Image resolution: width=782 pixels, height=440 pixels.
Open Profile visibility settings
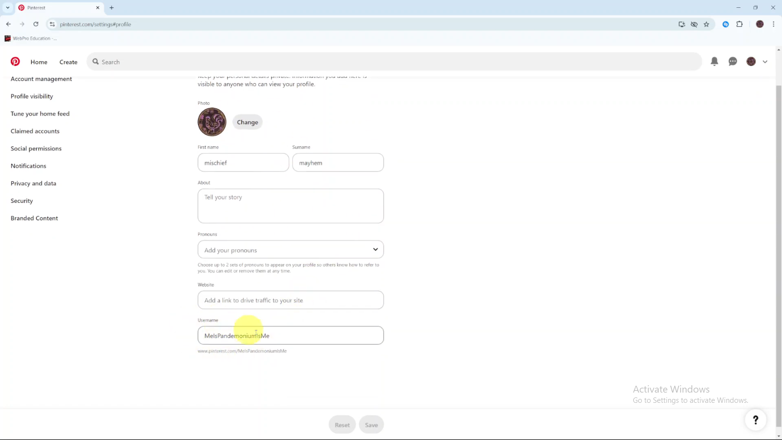point(32,96)
